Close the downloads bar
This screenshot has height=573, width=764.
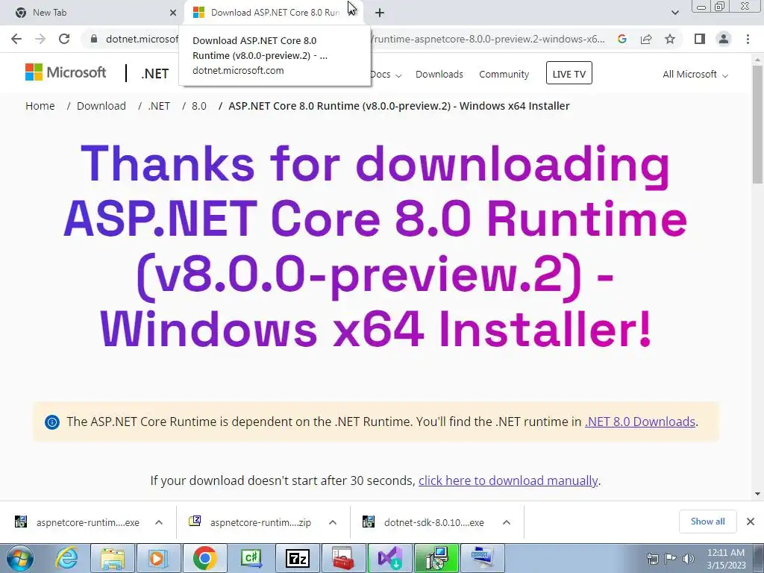coord(751,522)
